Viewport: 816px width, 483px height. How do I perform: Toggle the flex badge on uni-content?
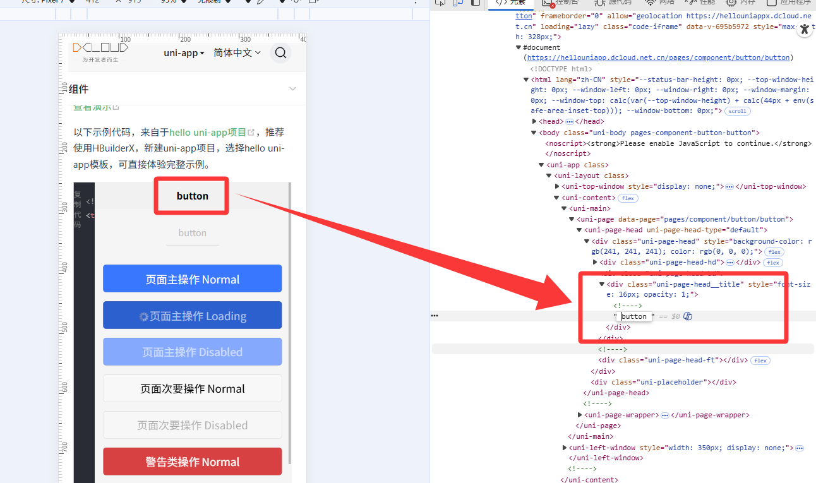628,198
